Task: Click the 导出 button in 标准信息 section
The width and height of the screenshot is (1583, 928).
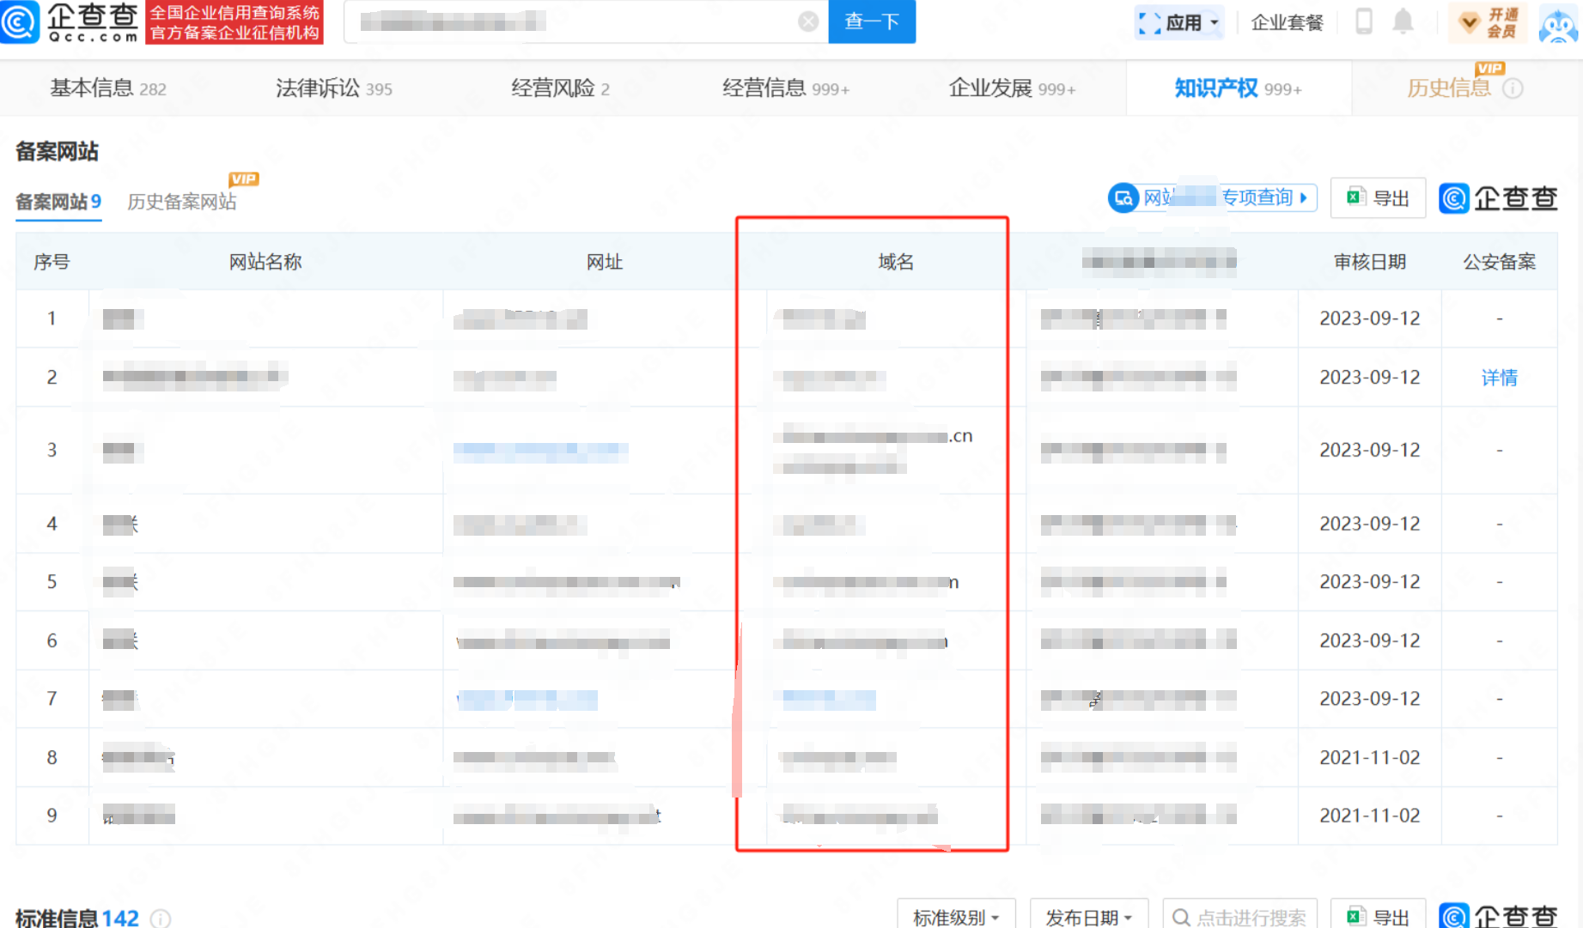Action: (x=1379, y=915)
